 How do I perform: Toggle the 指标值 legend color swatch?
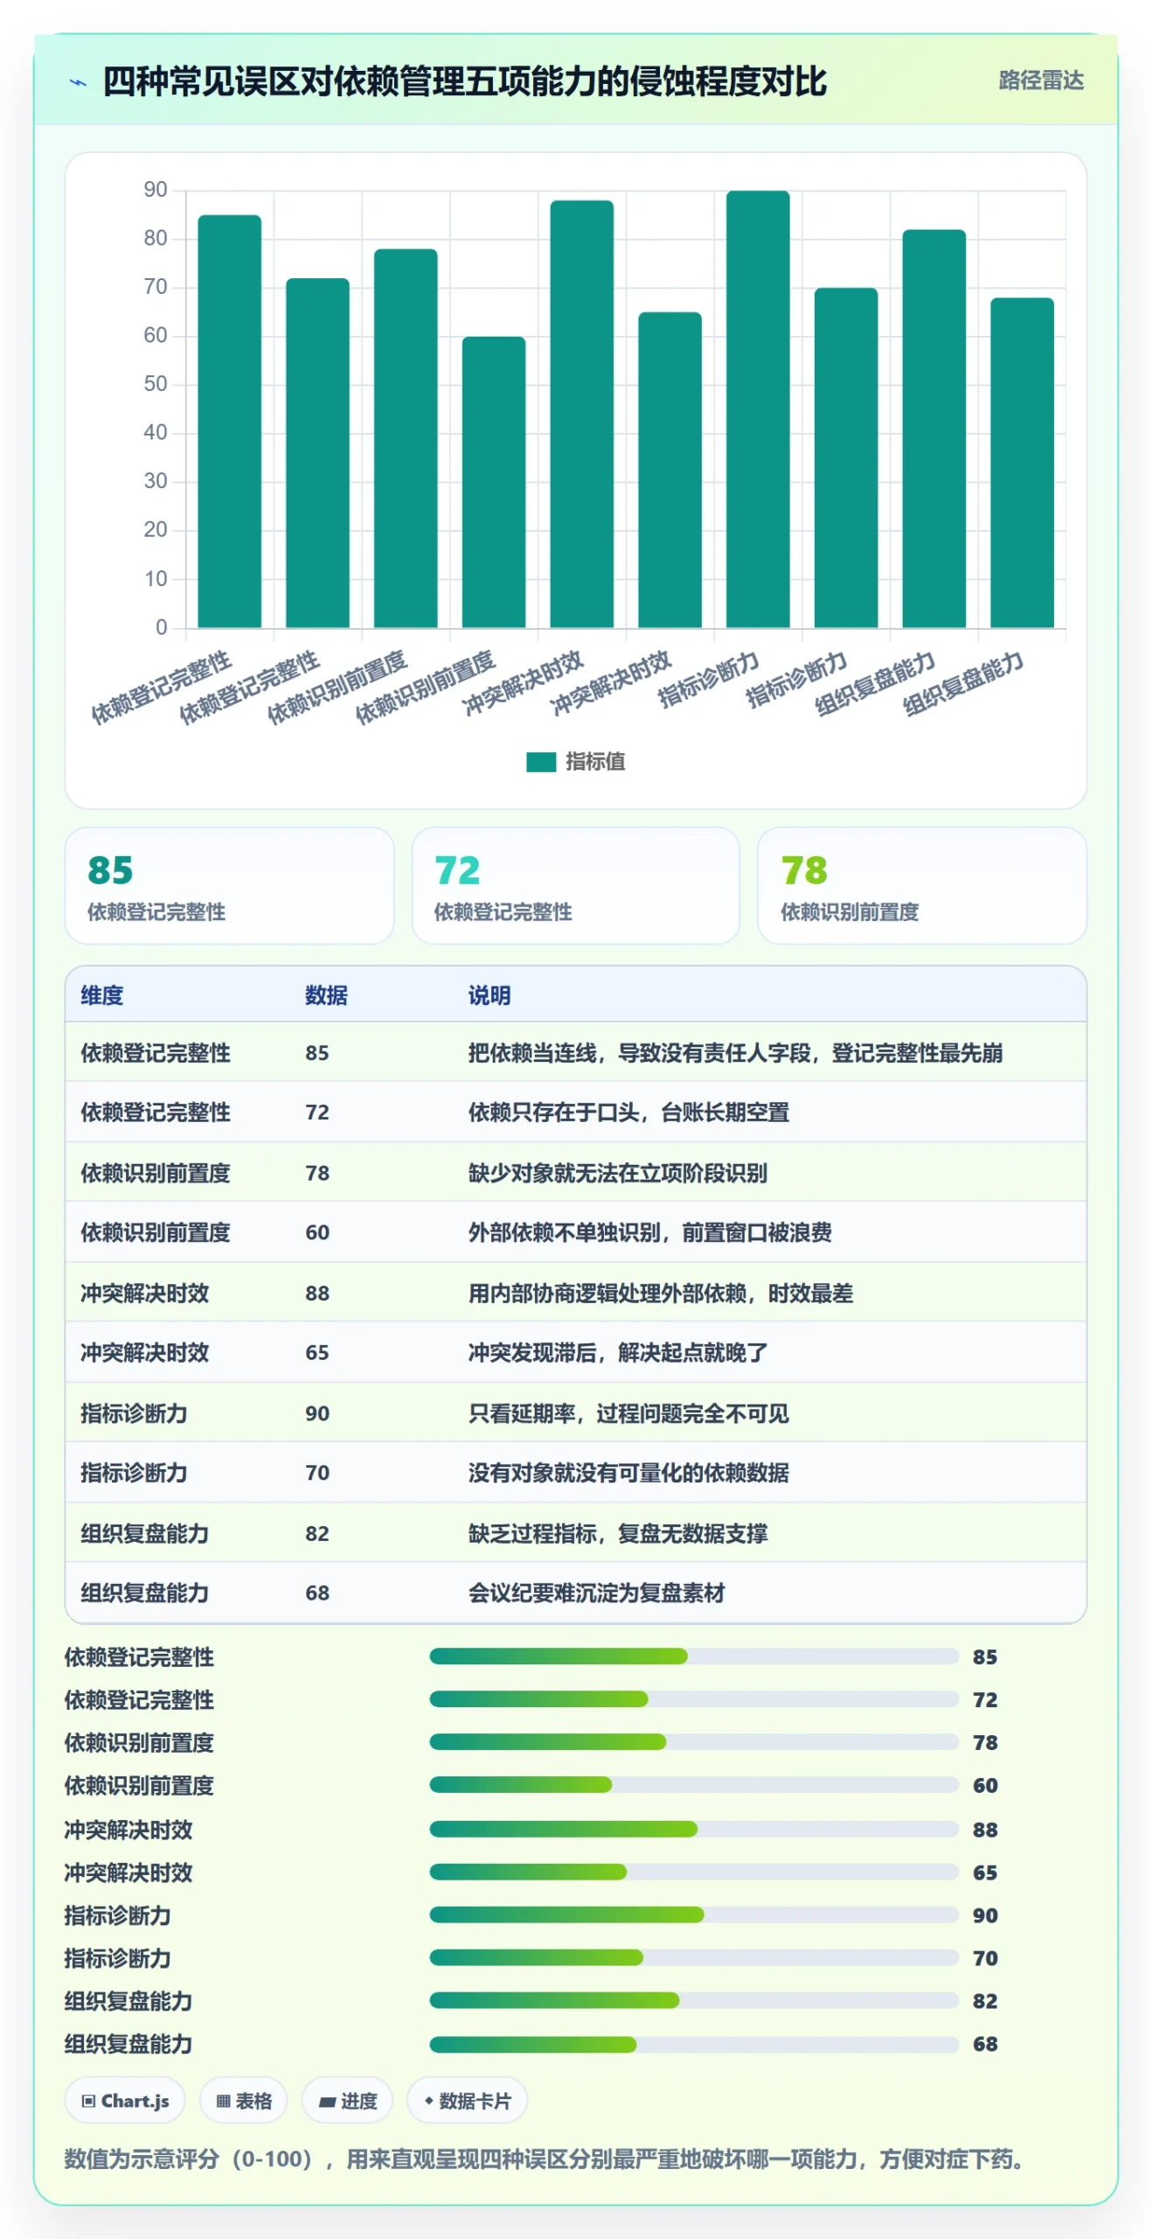(x=540, y=762)
